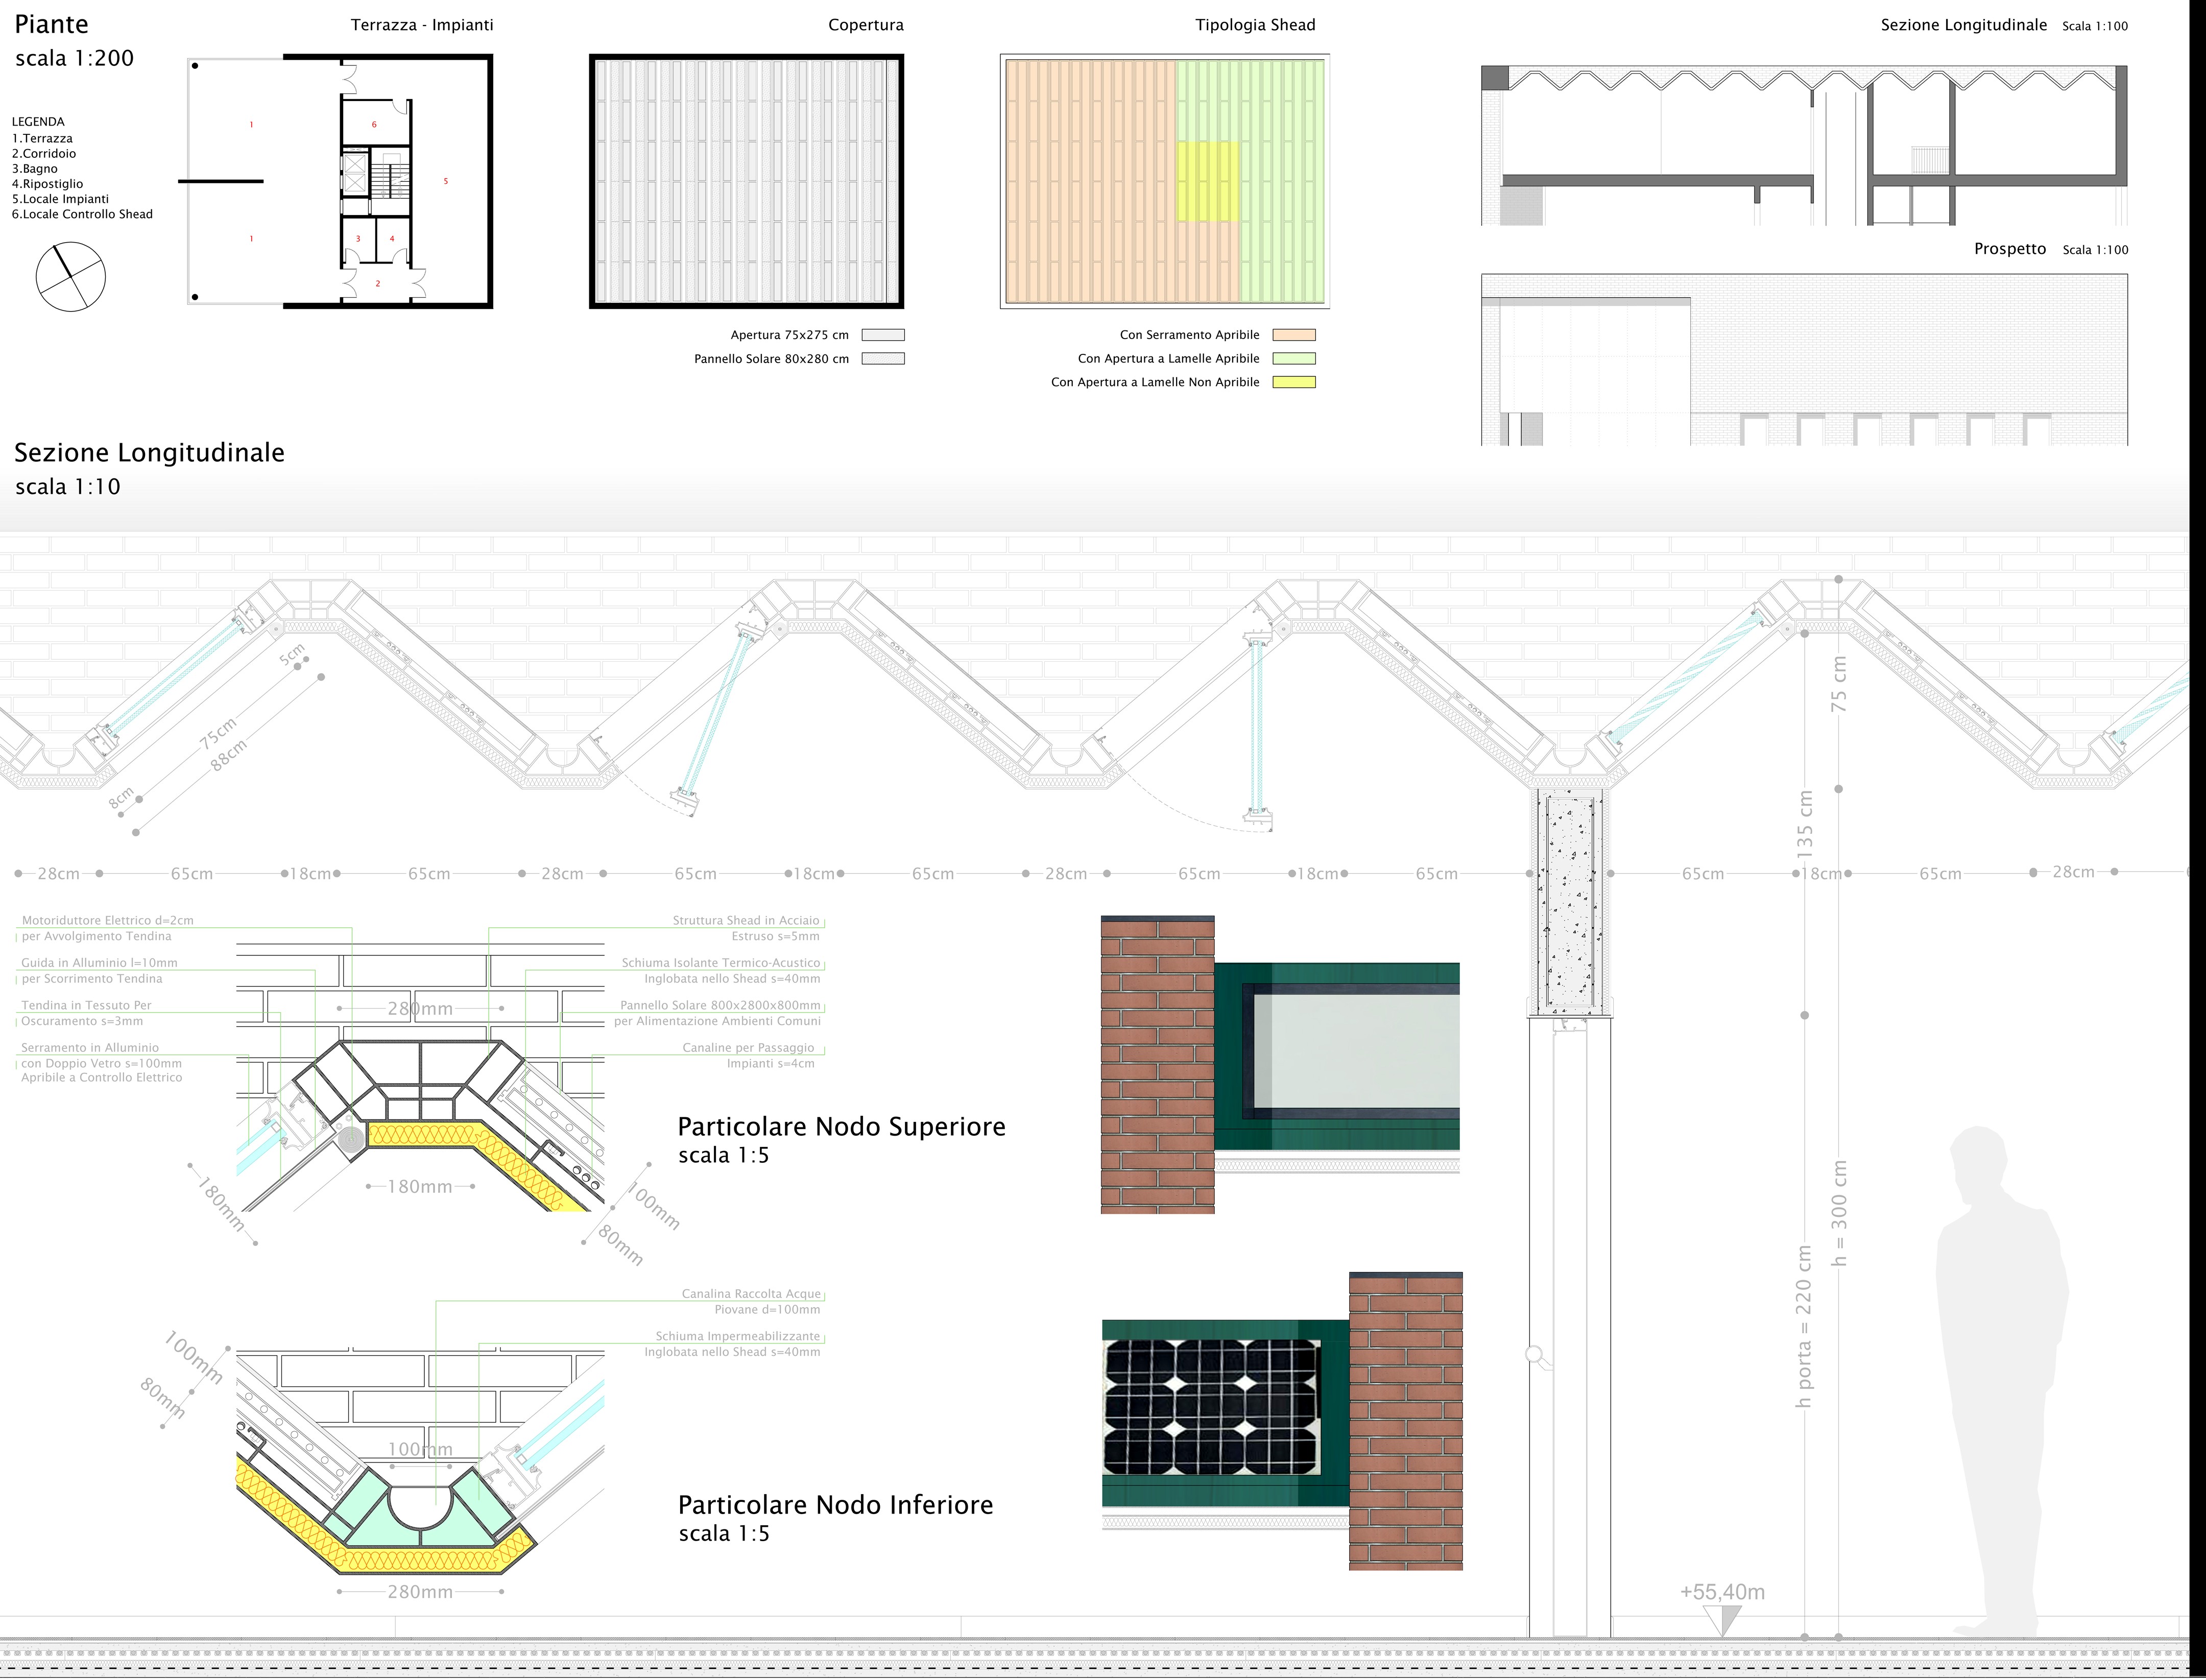Click the Copertura roof plan drawing
Viewport: 2206px width, 1680px height.
pyautogui.click(x=746, y=181)
